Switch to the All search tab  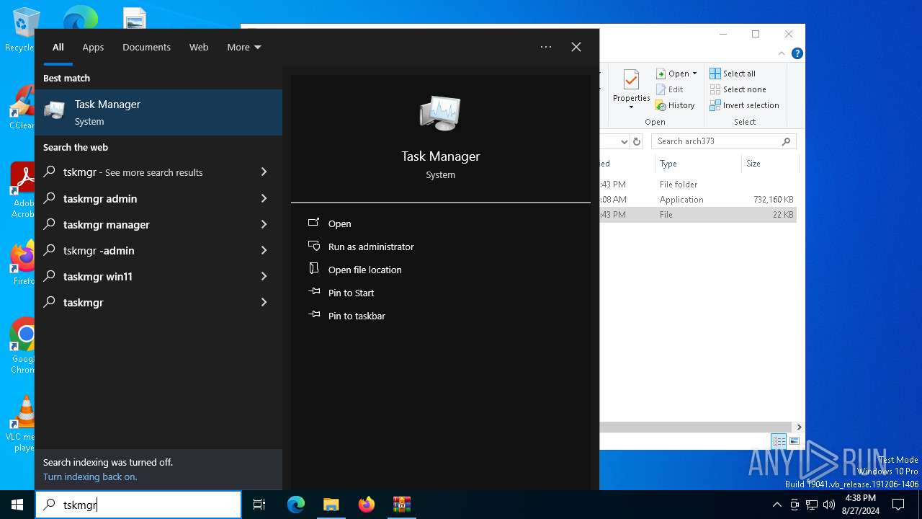pyautogui.click(x=58, y=47)
